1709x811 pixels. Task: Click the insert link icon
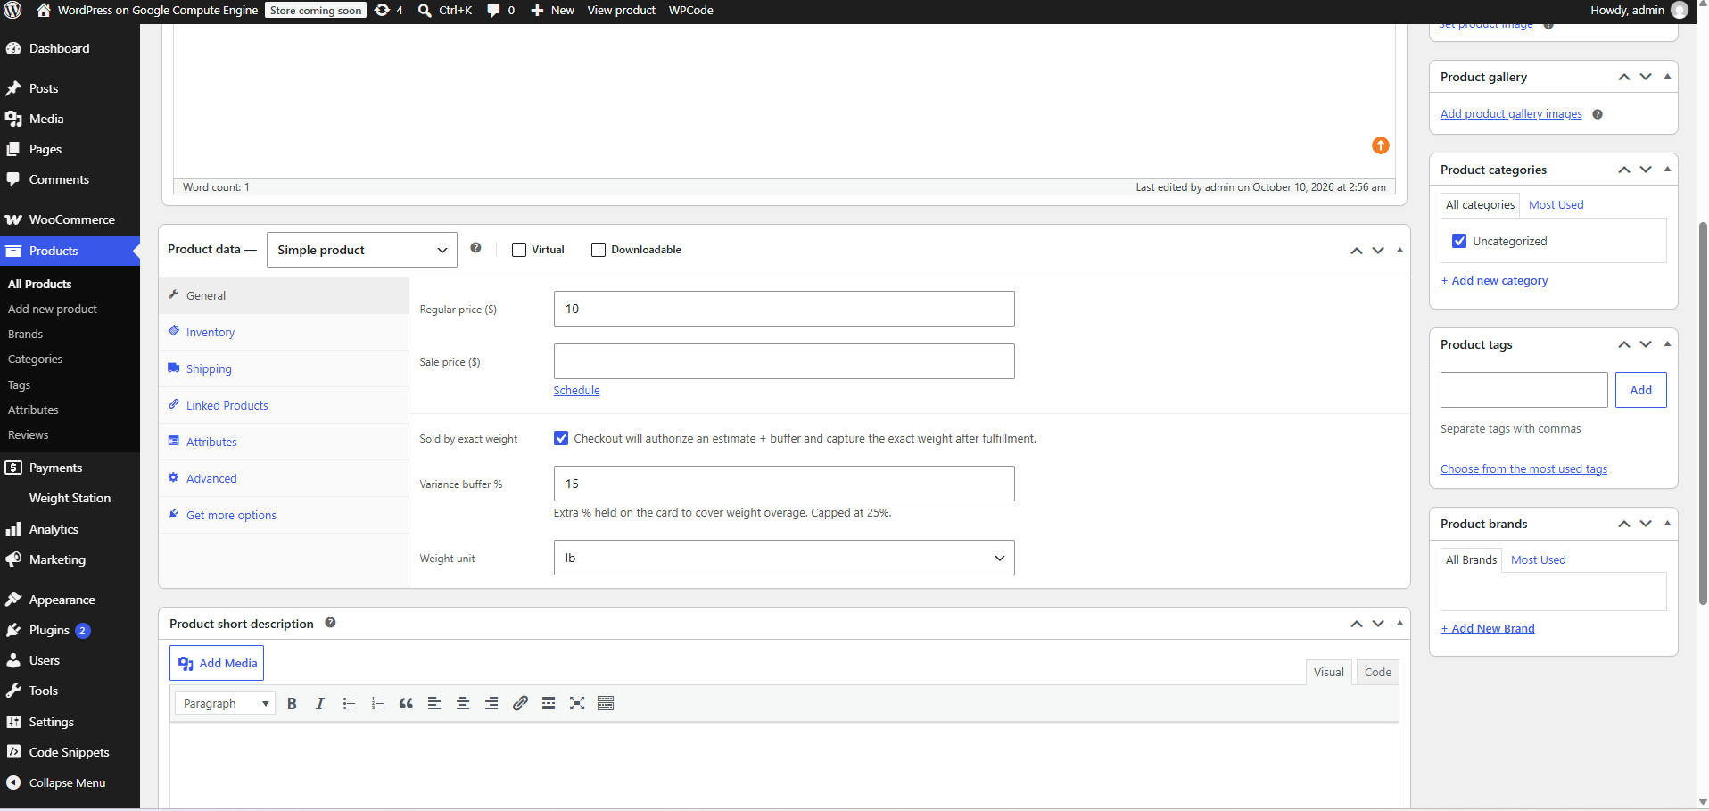(x=520, y=703)
